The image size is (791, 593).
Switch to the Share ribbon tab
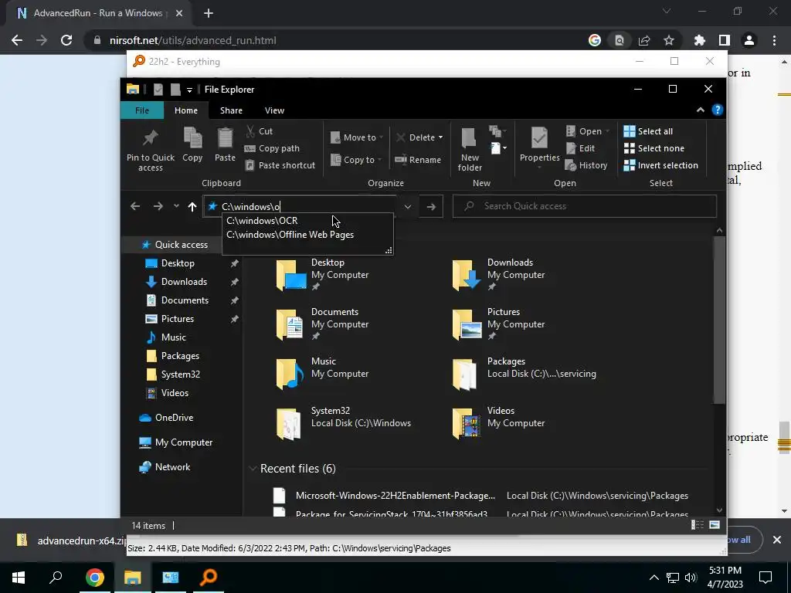coord(231,110)
